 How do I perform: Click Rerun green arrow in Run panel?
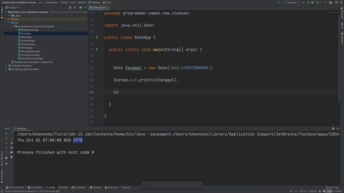[6, 133]
